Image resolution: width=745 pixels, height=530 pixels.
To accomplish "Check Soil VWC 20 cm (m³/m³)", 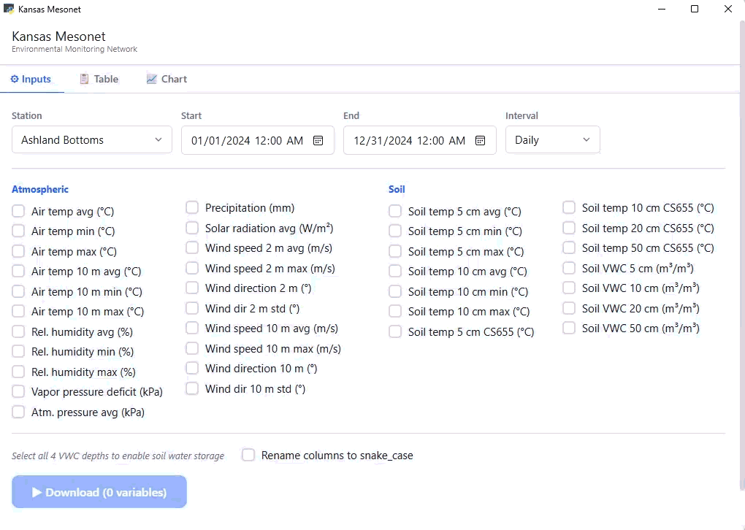I will 569,308.
